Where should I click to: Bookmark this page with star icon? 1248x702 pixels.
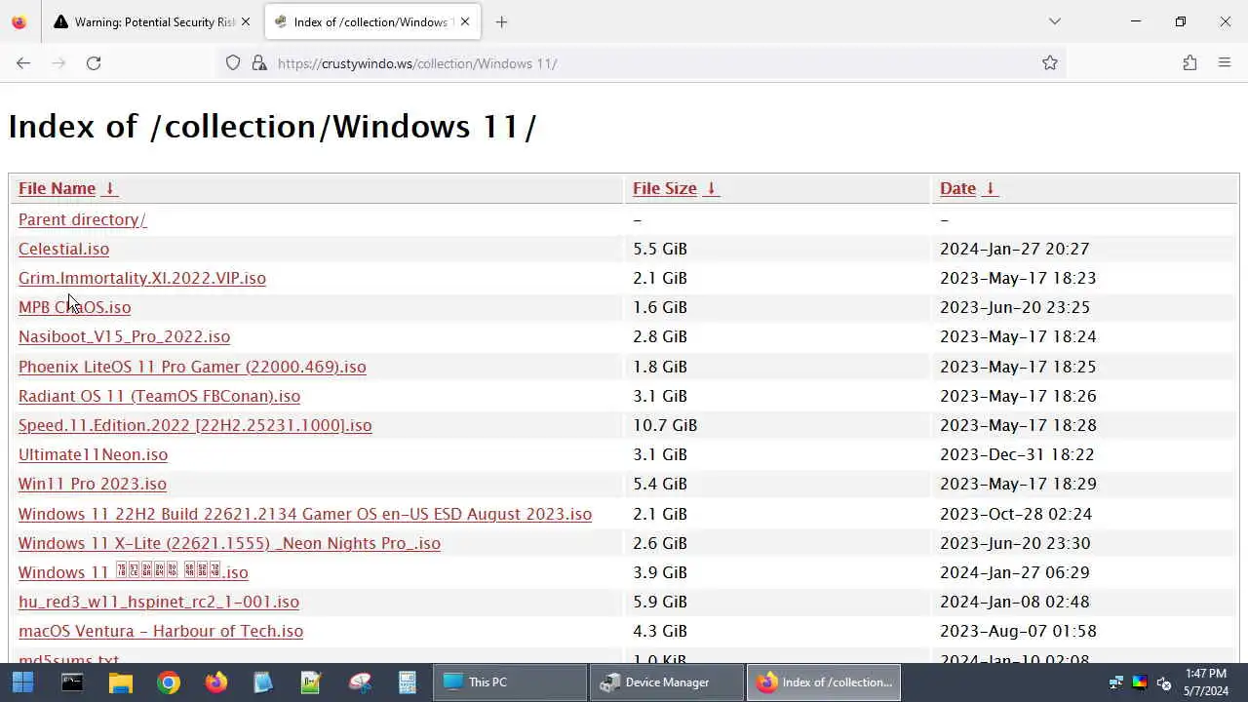point(1050,63)
